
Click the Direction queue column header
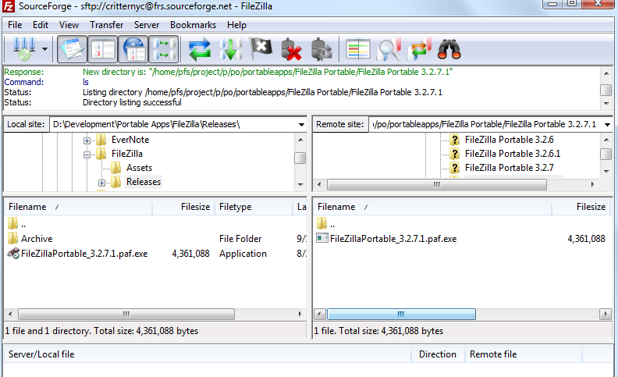coord(438,354)
